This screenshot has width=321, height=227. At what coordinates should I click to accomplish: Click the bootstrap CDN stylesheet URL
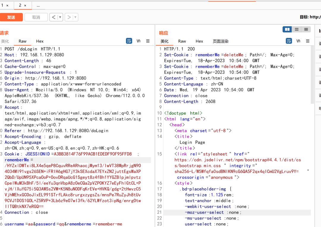pyautogui.click(x=238, y=163)
